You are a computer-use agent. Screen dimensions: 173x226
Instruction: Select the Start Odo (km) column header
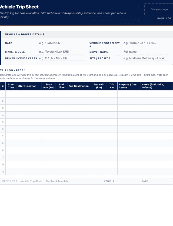point(49,86)
